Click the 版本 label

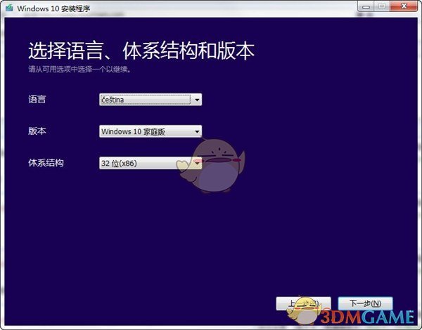click(x=37, y=131)
